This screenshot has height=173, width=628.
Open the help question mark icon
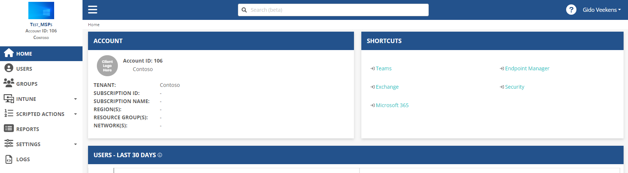571,10
